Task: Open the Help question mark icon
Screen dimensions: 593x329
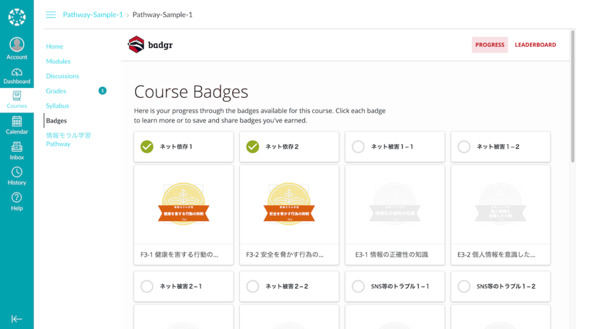Action: pos(17,198)
